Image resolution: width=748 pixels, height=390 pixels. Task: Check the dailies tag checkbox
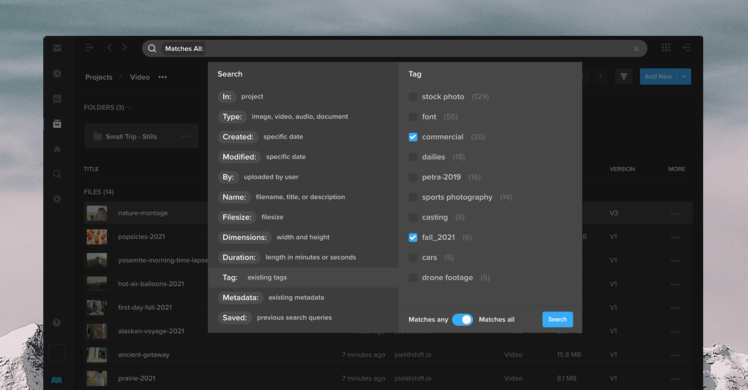pyautogui.click(x=413, y=157)
